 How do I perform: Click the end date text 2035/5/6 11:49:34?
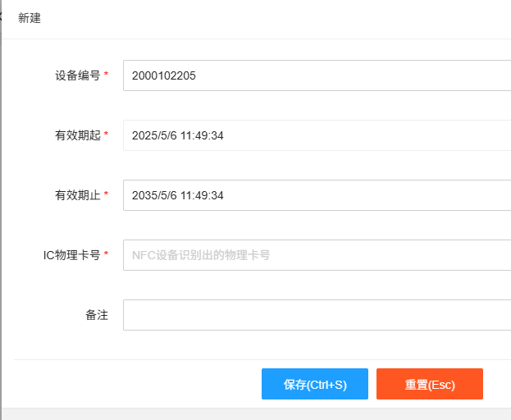177,195
